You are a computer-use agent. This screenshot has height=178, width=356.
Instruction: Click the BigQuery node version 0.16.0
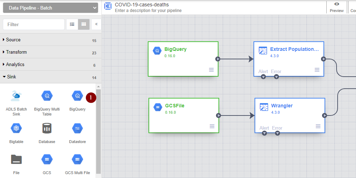[170, 56]
